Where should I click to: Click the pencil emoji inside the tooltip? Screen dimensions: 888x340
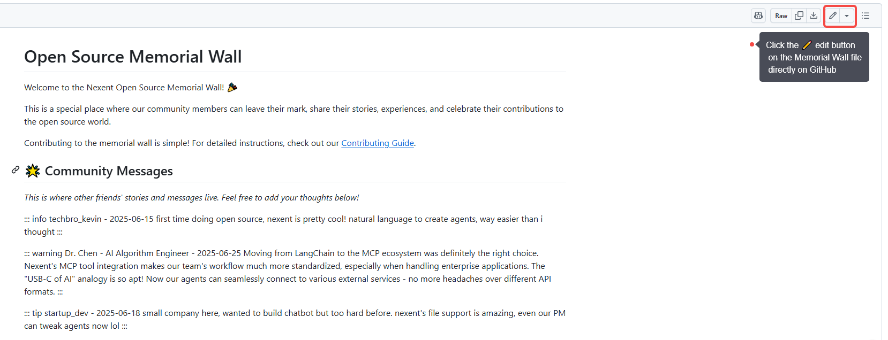[x=807, y=45]
